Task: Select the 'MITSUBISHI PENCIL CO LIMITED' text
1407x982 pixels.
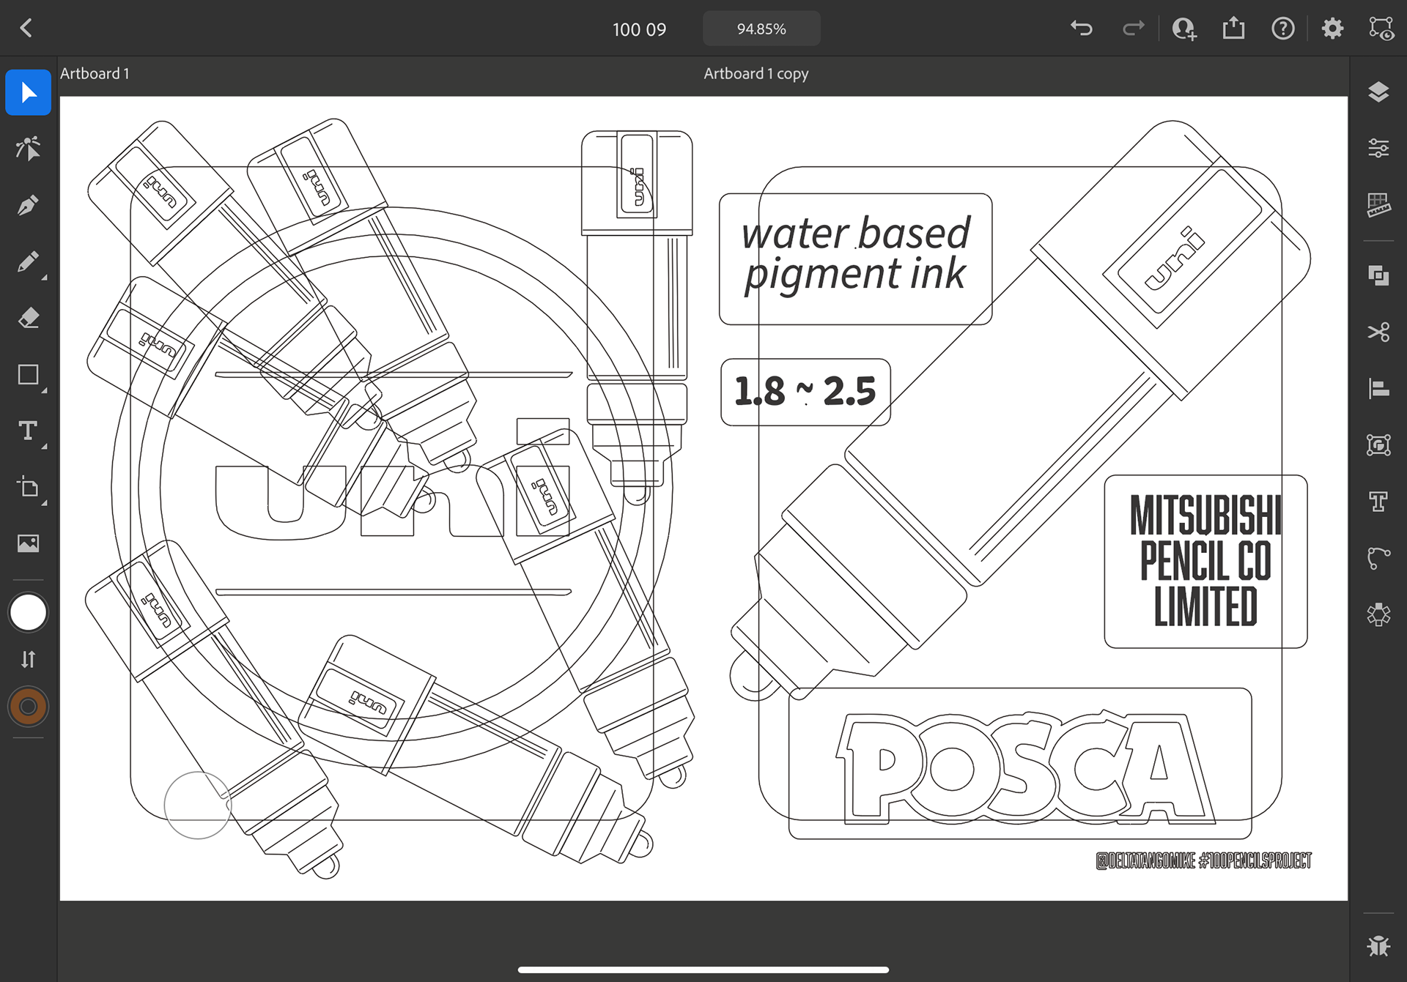Action: click(1205, 561)
